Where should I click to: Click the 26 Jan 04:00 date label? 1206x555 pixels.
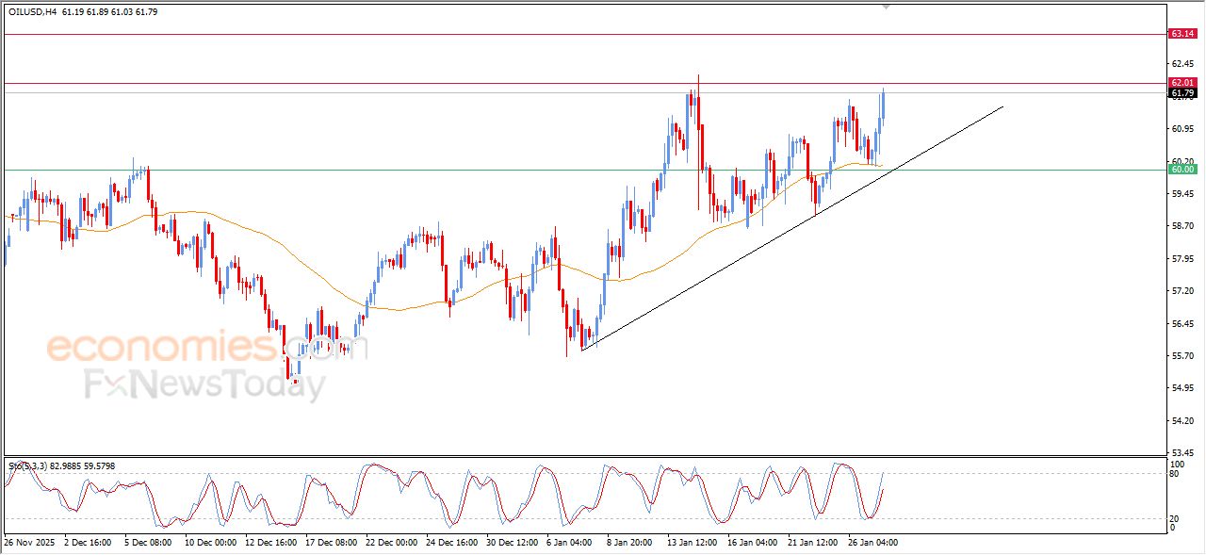click(872, 543)
